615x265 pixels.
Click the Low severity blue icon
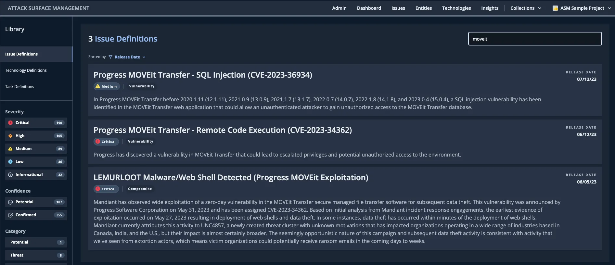10,162
